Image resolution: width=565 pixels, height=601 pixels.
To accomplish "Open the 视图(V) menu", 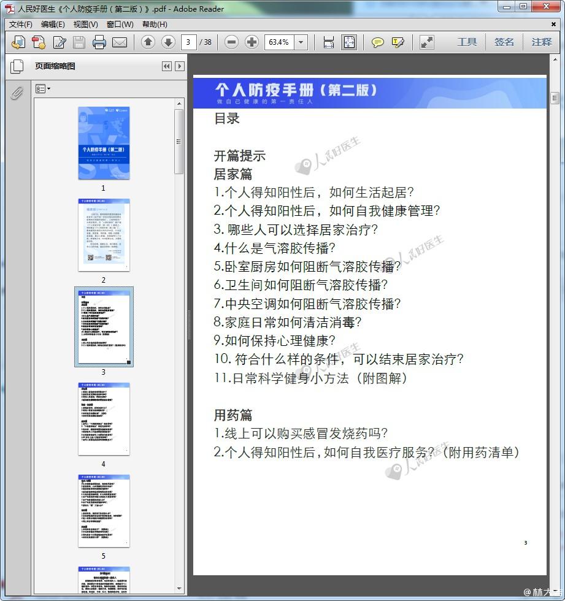I will 85,25.
